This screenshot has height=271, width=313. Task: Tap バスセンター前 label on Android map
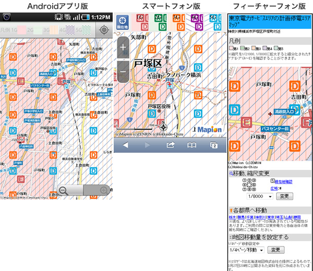click(40, 85)
